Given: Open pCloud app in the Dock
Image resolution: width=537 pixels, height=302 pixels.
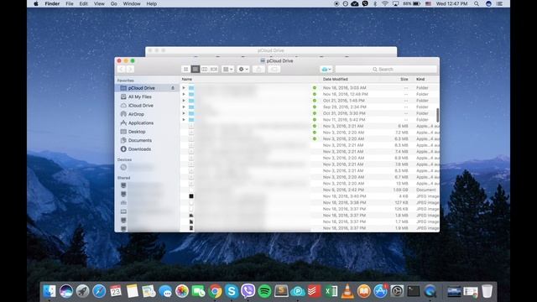Looking at the screenshot, I should coord(298,291).
